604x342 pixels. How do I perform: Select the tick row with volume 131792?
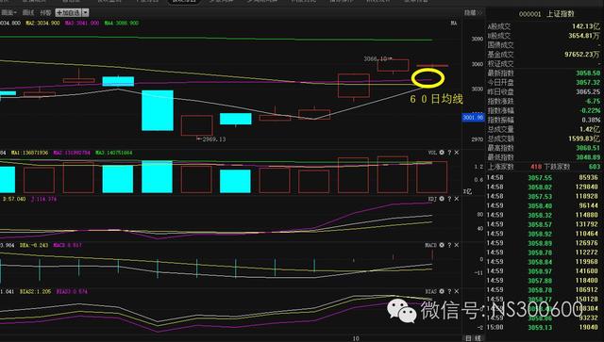(x=544, y=224)
